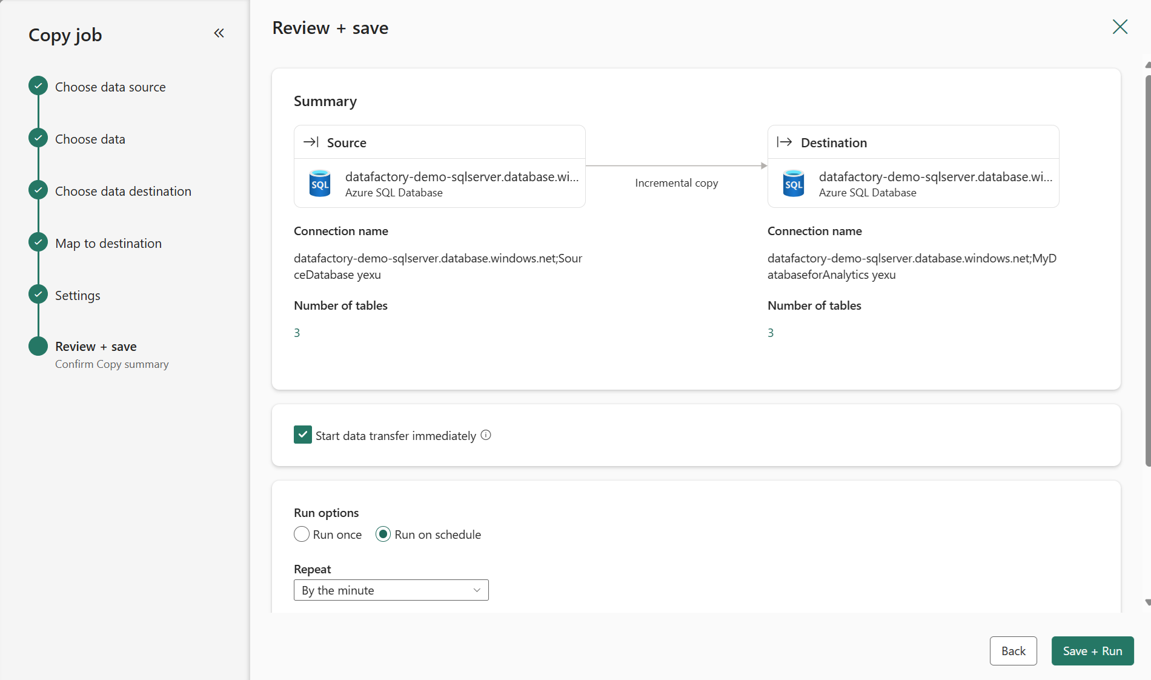Click the Back button
Screen dimensions: 1151x680
1013,651
